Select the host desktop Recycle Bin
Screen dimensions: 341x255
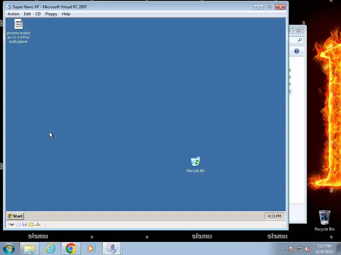[324, 220]
